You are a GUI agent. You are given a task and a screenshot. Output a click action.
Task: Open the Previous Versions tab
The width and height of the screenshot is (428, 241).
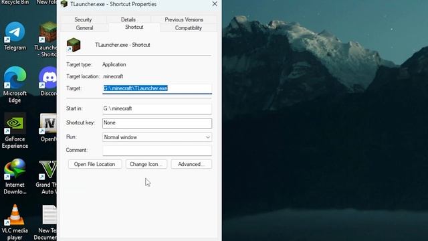(x=184, y=19)
